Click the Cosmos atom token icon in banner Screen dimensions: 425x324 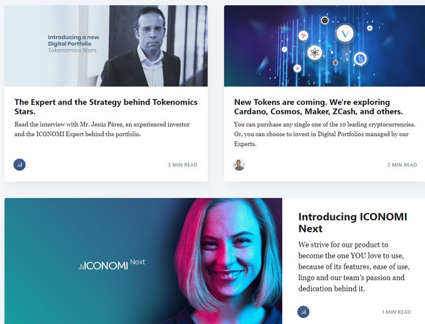[315, 52]
